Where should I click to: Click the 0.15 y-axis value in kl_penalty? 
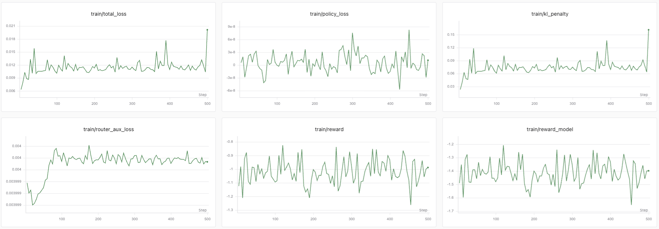click(451, 35)
